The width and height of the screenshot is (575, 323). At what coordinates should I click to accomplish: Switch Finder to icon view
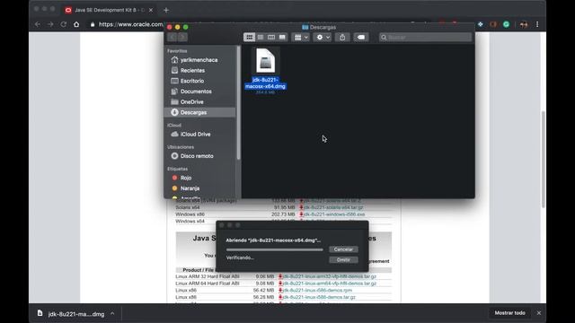[x=249, y=37]
